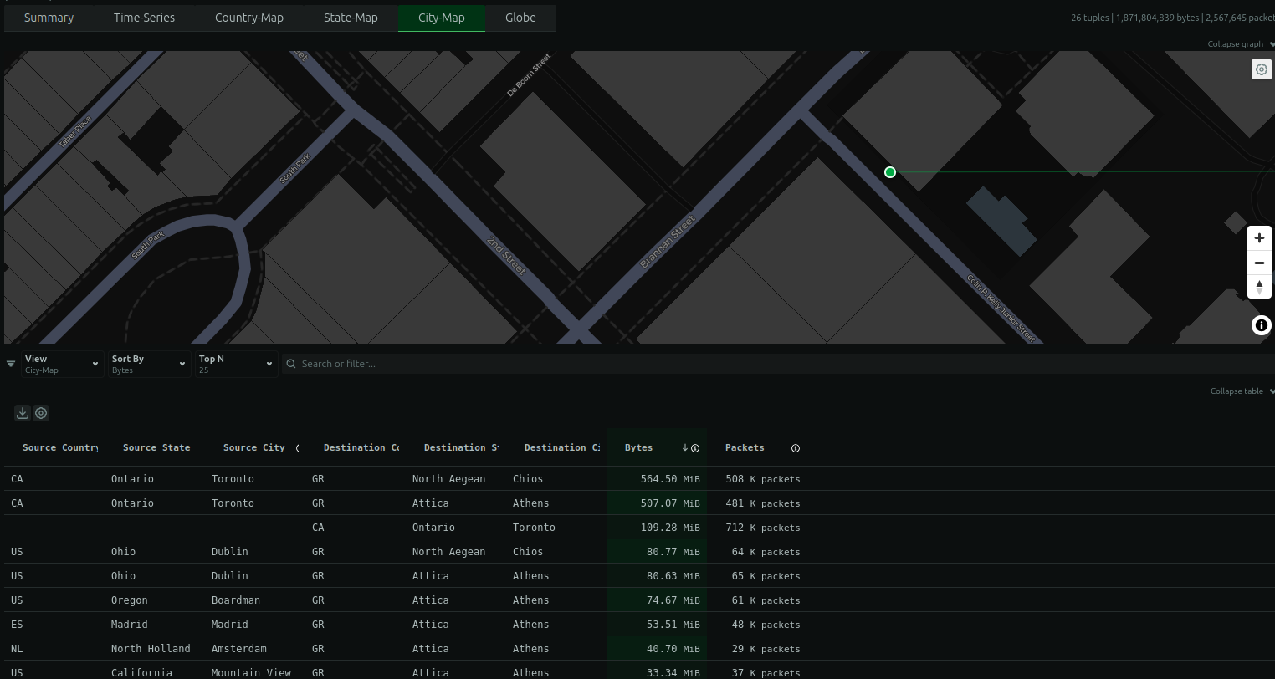Open the Sort By dropdown
The width and height of the screenshot is (1275, 679).
click(x=149, y=364)
